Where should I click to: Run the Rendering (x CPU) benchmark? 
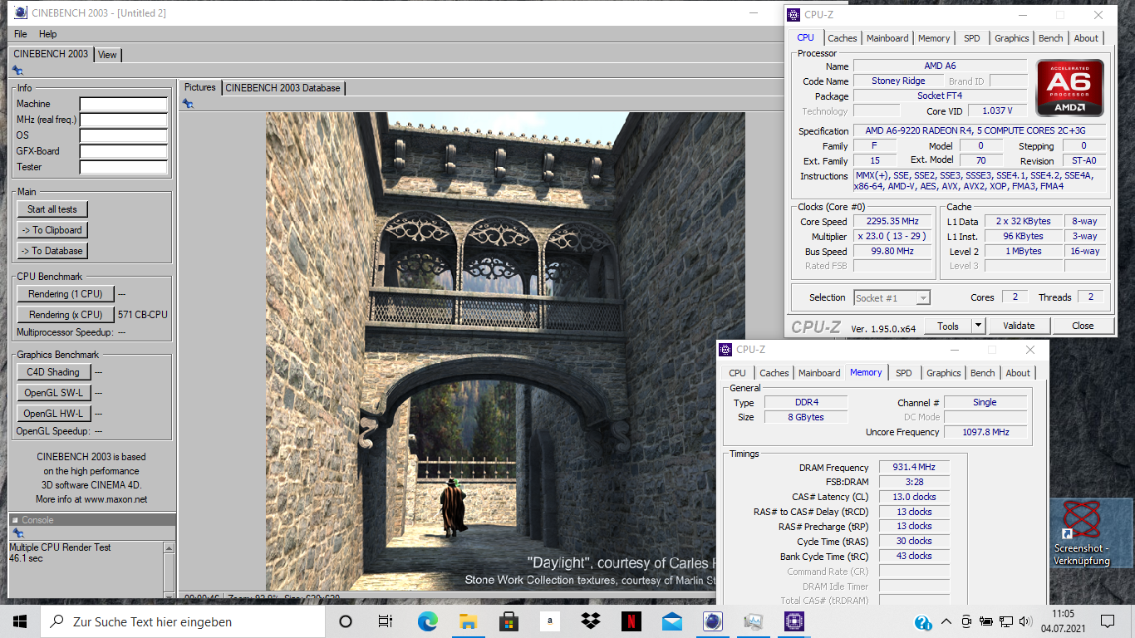click(66, 315)
